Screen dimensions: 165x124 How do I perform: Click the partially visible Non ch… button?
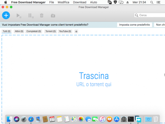coord(160,25)
